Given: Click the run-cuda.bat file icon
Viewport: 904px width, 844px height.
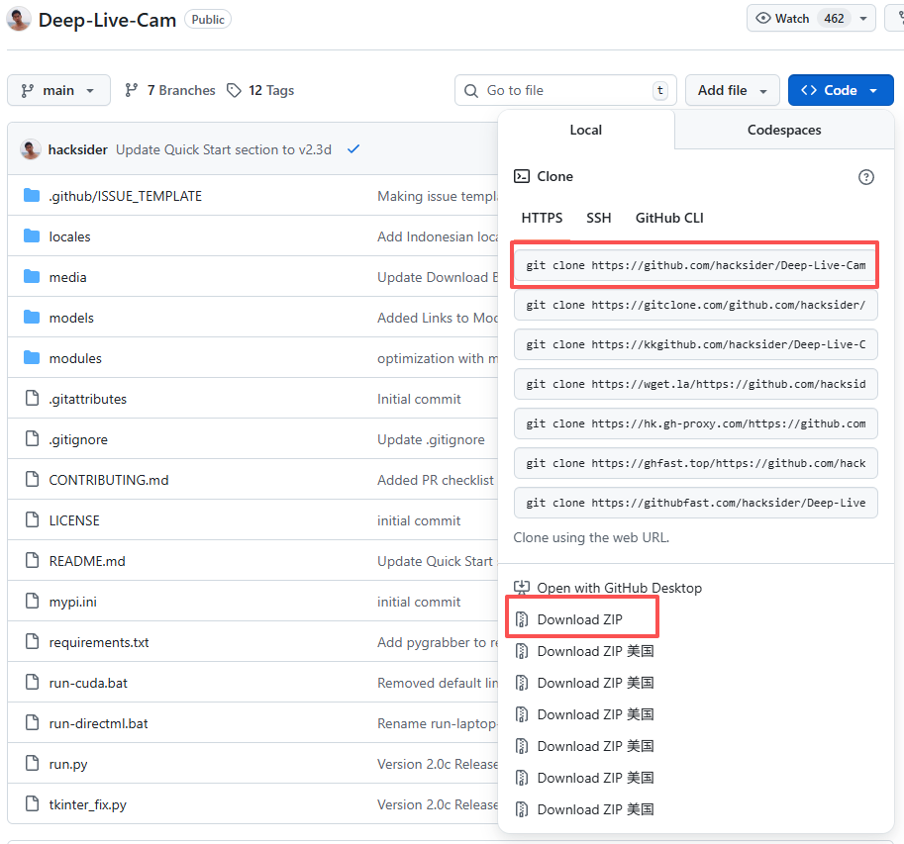Looking at the screenshot, I should point(33,682).
